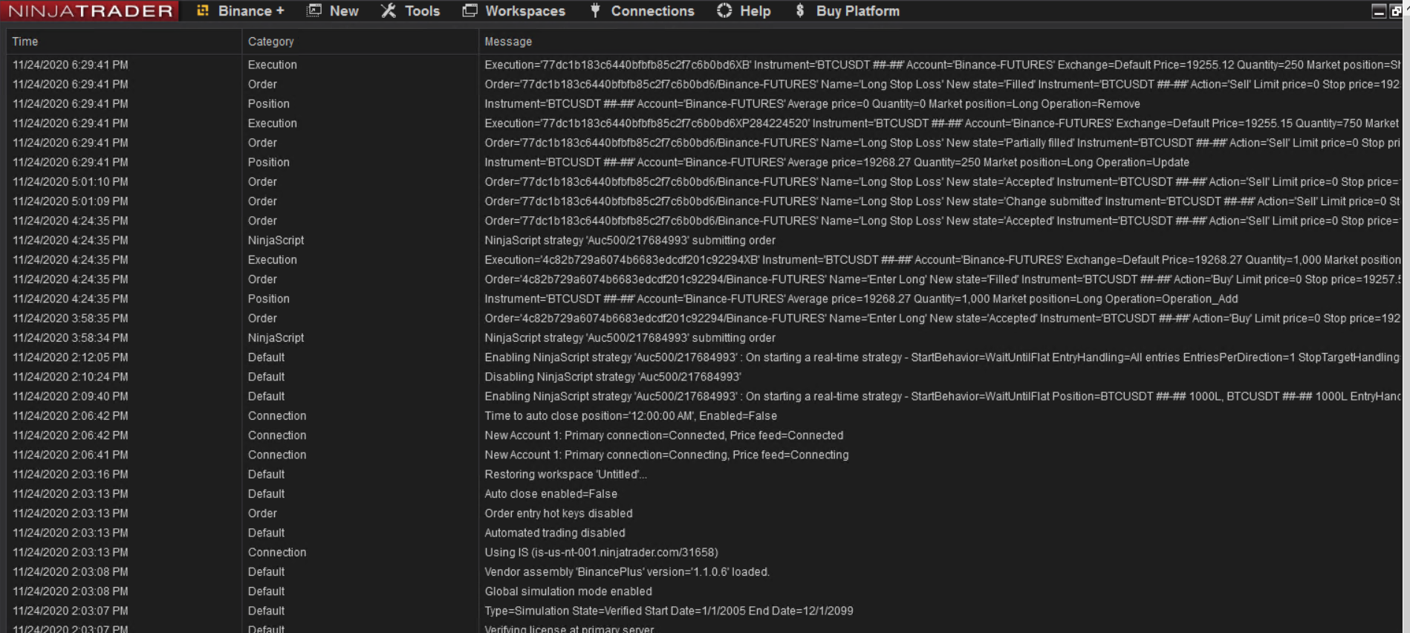
Task: Click the time cell 11/24/2020 3:58:35 PM
Action: pyautogui.click(x=70, y=318)
